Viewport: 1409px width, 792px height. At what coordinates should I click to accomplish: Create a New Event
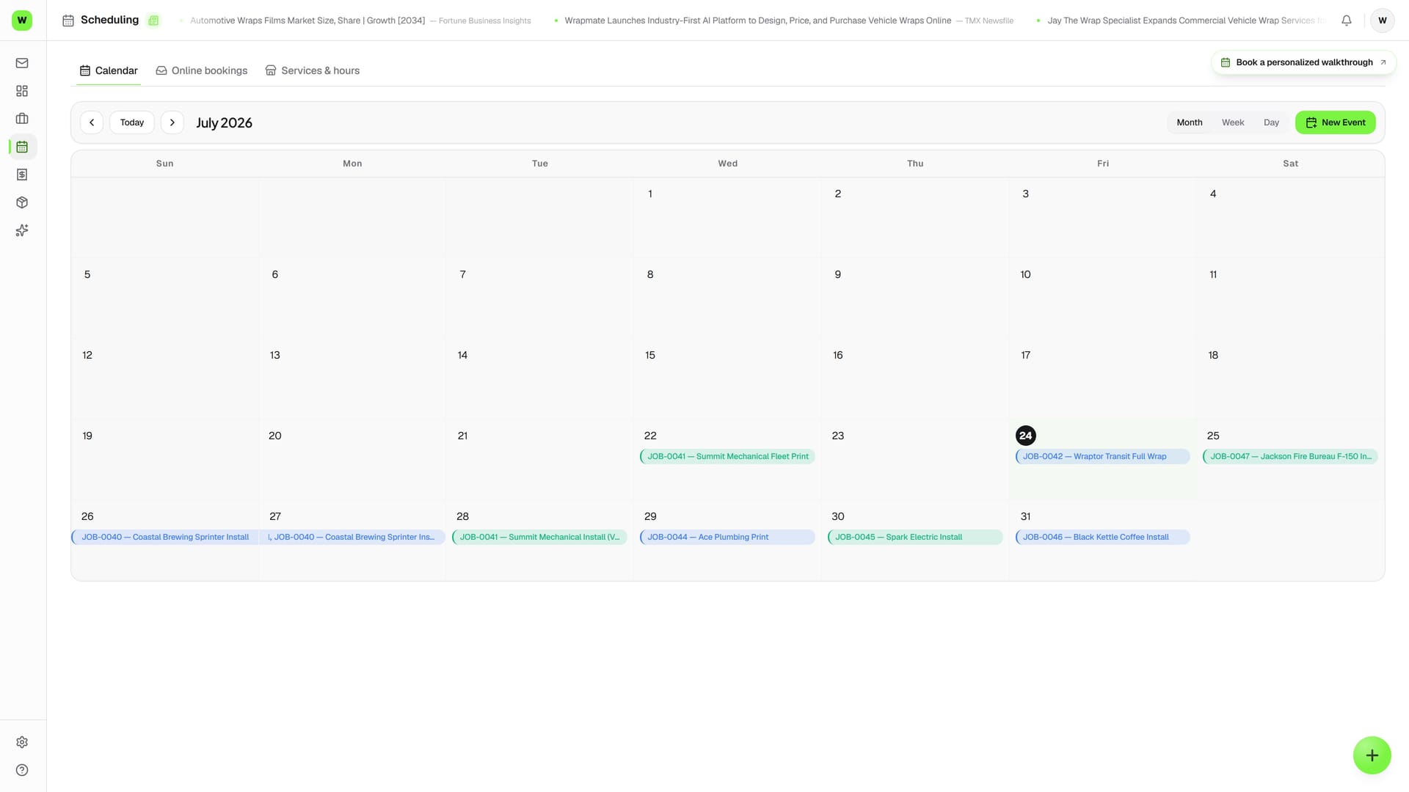1336,122
